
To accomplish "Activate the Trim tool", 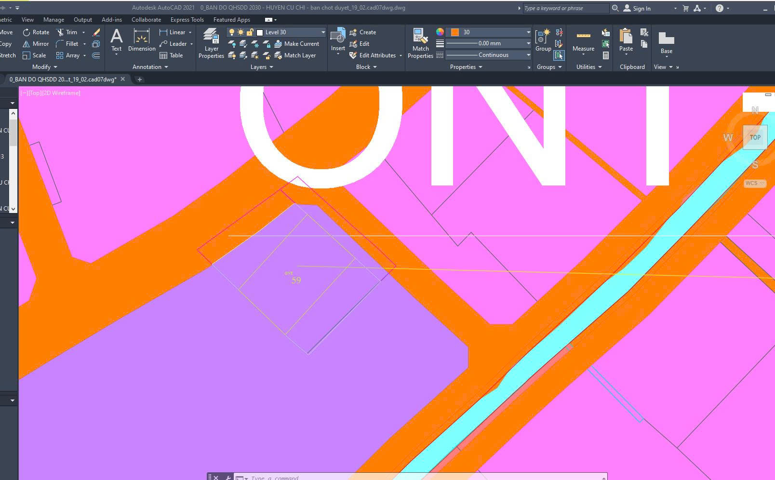I will 67,32.
